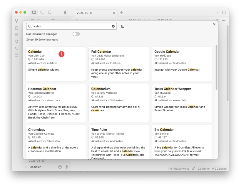Viewport: 241px width, 187px height.
Task: Click the 149 Zeichen status item
Action: coord(219,169)
